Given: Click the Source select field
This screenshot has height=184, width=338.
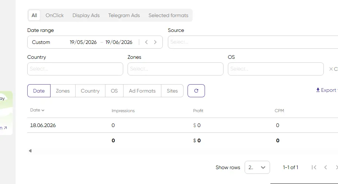Looking at the screenshot, I should click(x=253, y=42).
